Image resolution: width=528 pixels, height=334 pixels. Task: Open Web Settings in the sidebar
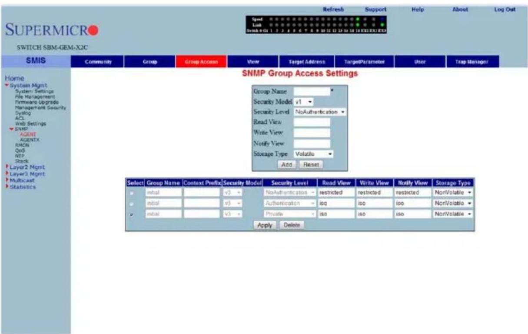(30, 124)
